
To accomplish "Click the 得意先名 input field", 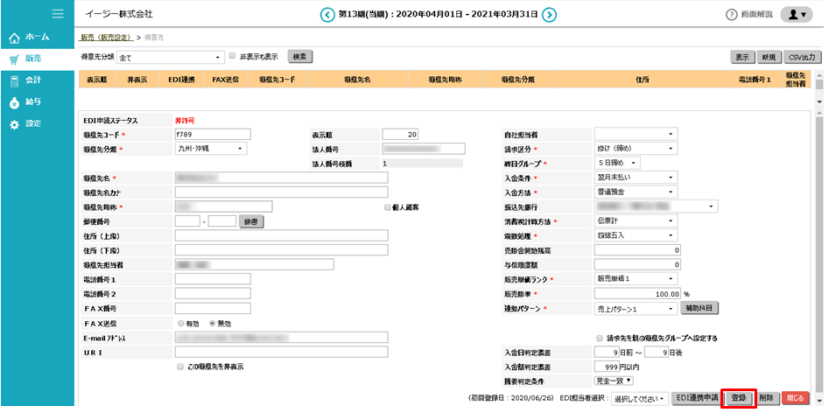I will [280, 178].
